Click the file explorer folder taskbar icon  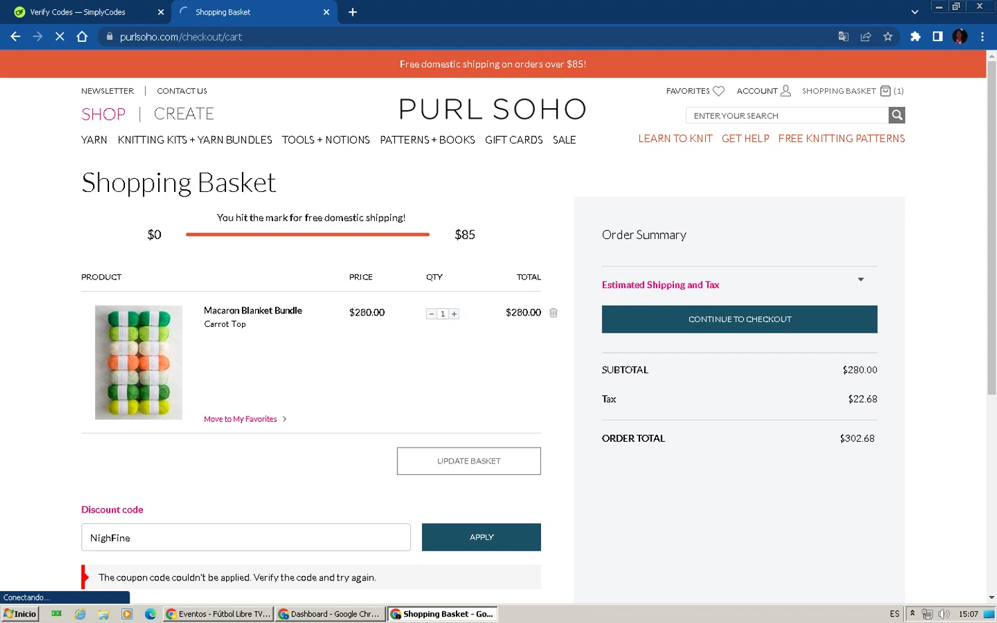(103, 614)
